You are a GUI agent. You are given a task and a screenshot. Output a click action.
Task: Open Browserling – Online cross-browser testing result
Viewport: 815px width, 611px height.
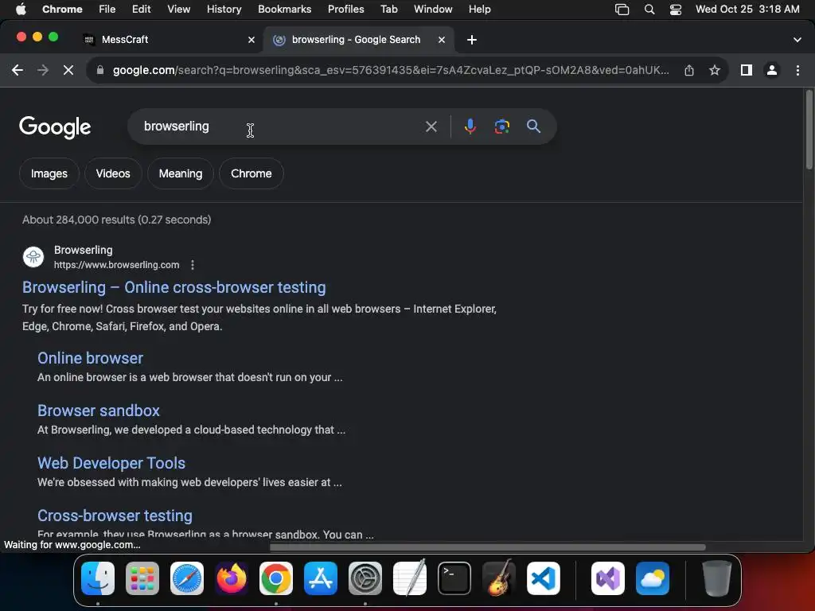click(174, 287)
